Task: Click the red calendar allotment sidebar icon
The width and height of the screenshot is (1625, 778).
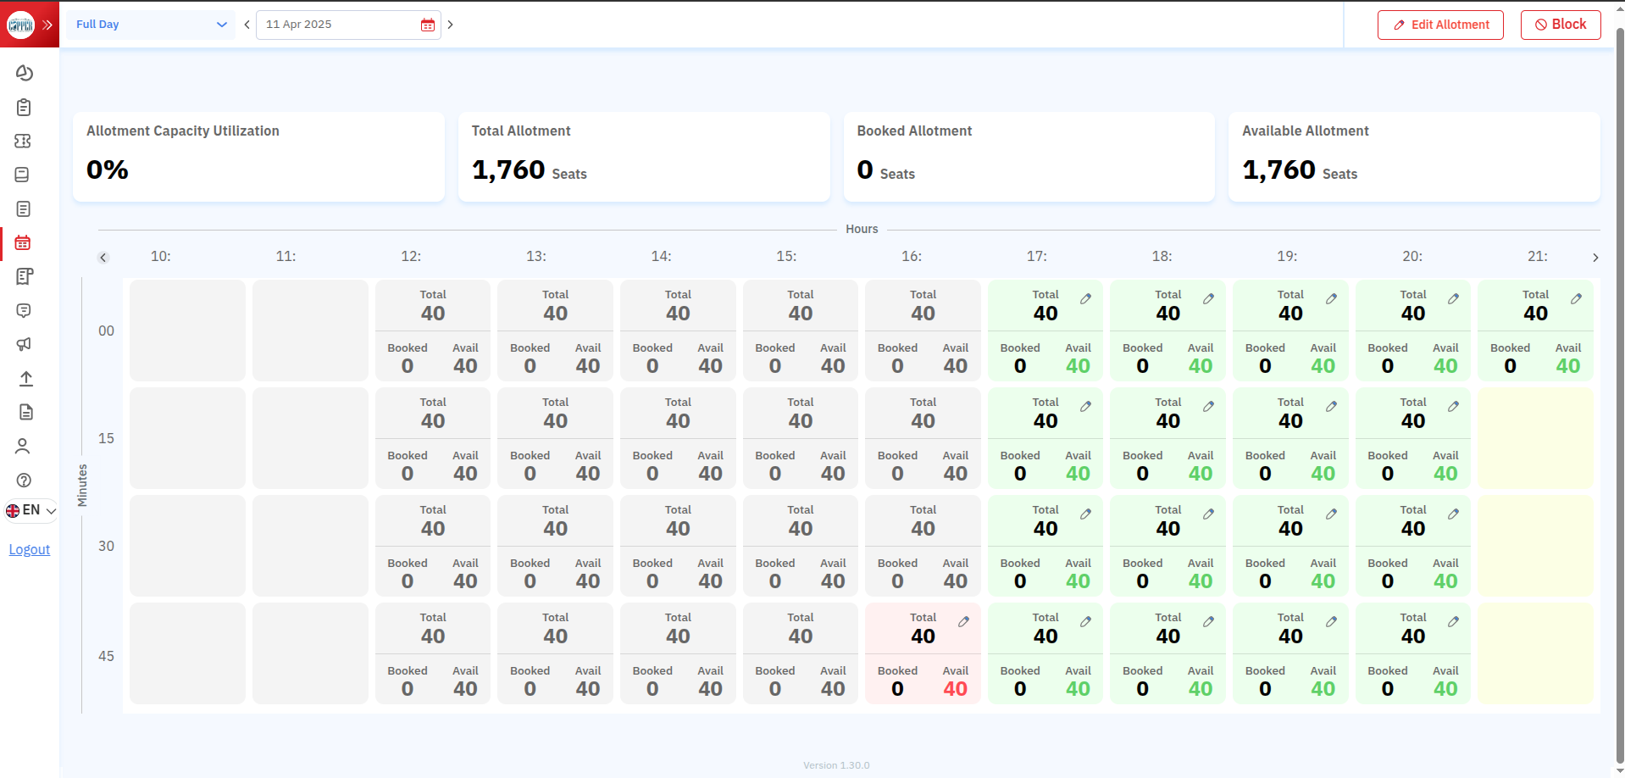Action: (x=23, y=243)
